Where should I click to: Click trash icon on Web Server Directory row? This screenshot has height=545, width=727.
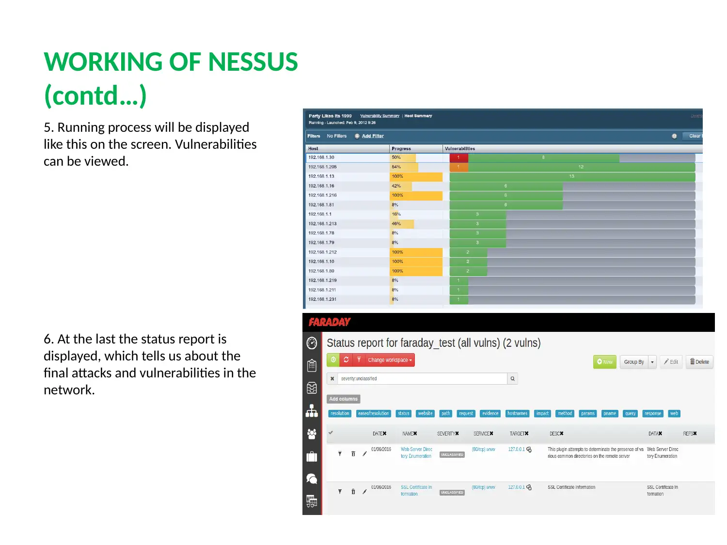(353, 454)
